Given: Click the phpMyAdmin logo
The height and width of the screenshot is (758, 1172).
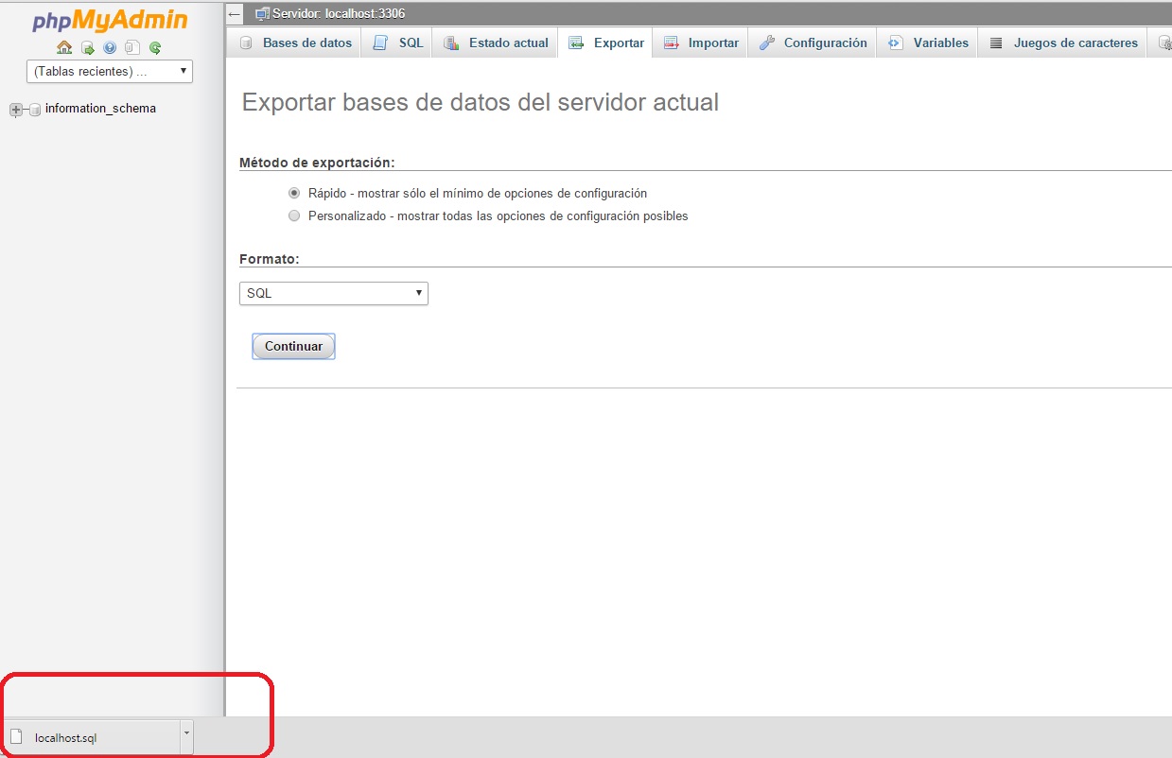Looking at the screenshot, I should (110, 20).
